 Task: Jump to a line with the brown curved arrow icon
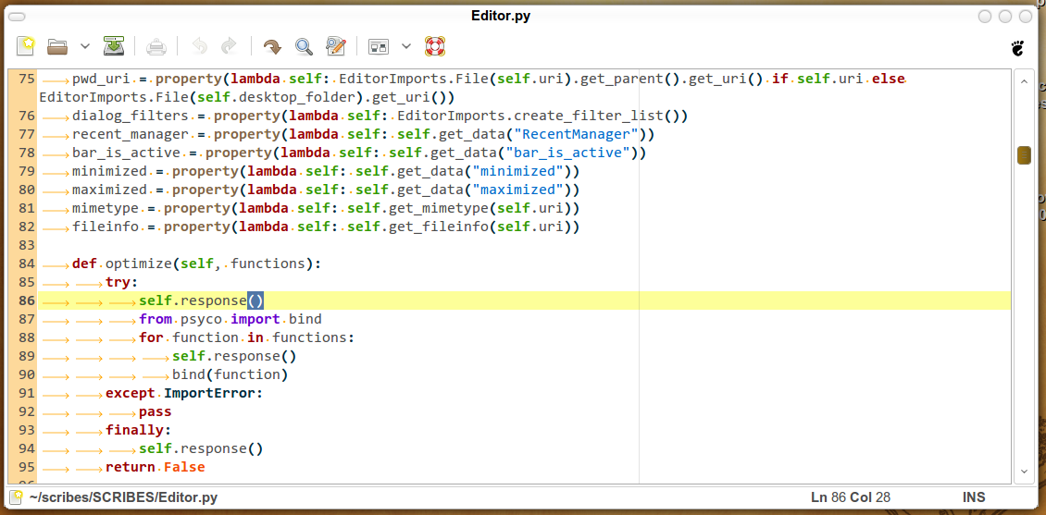[271, 46]
